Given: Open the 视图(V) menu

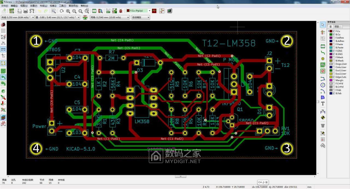Looking at the screenshot, I should [x=24, y=6].
